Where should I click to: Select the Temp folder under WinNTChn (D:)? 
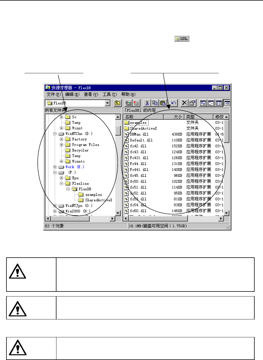click(76, 156)
